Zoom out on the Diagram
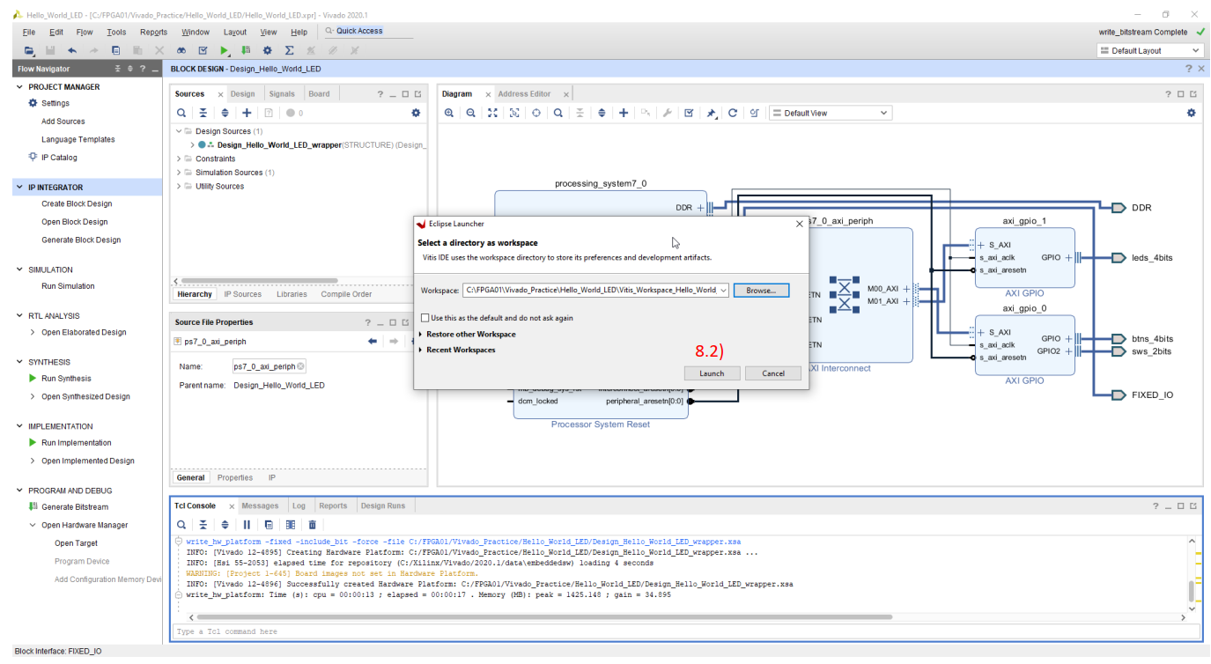1211x664 pixels. point(471,113)
